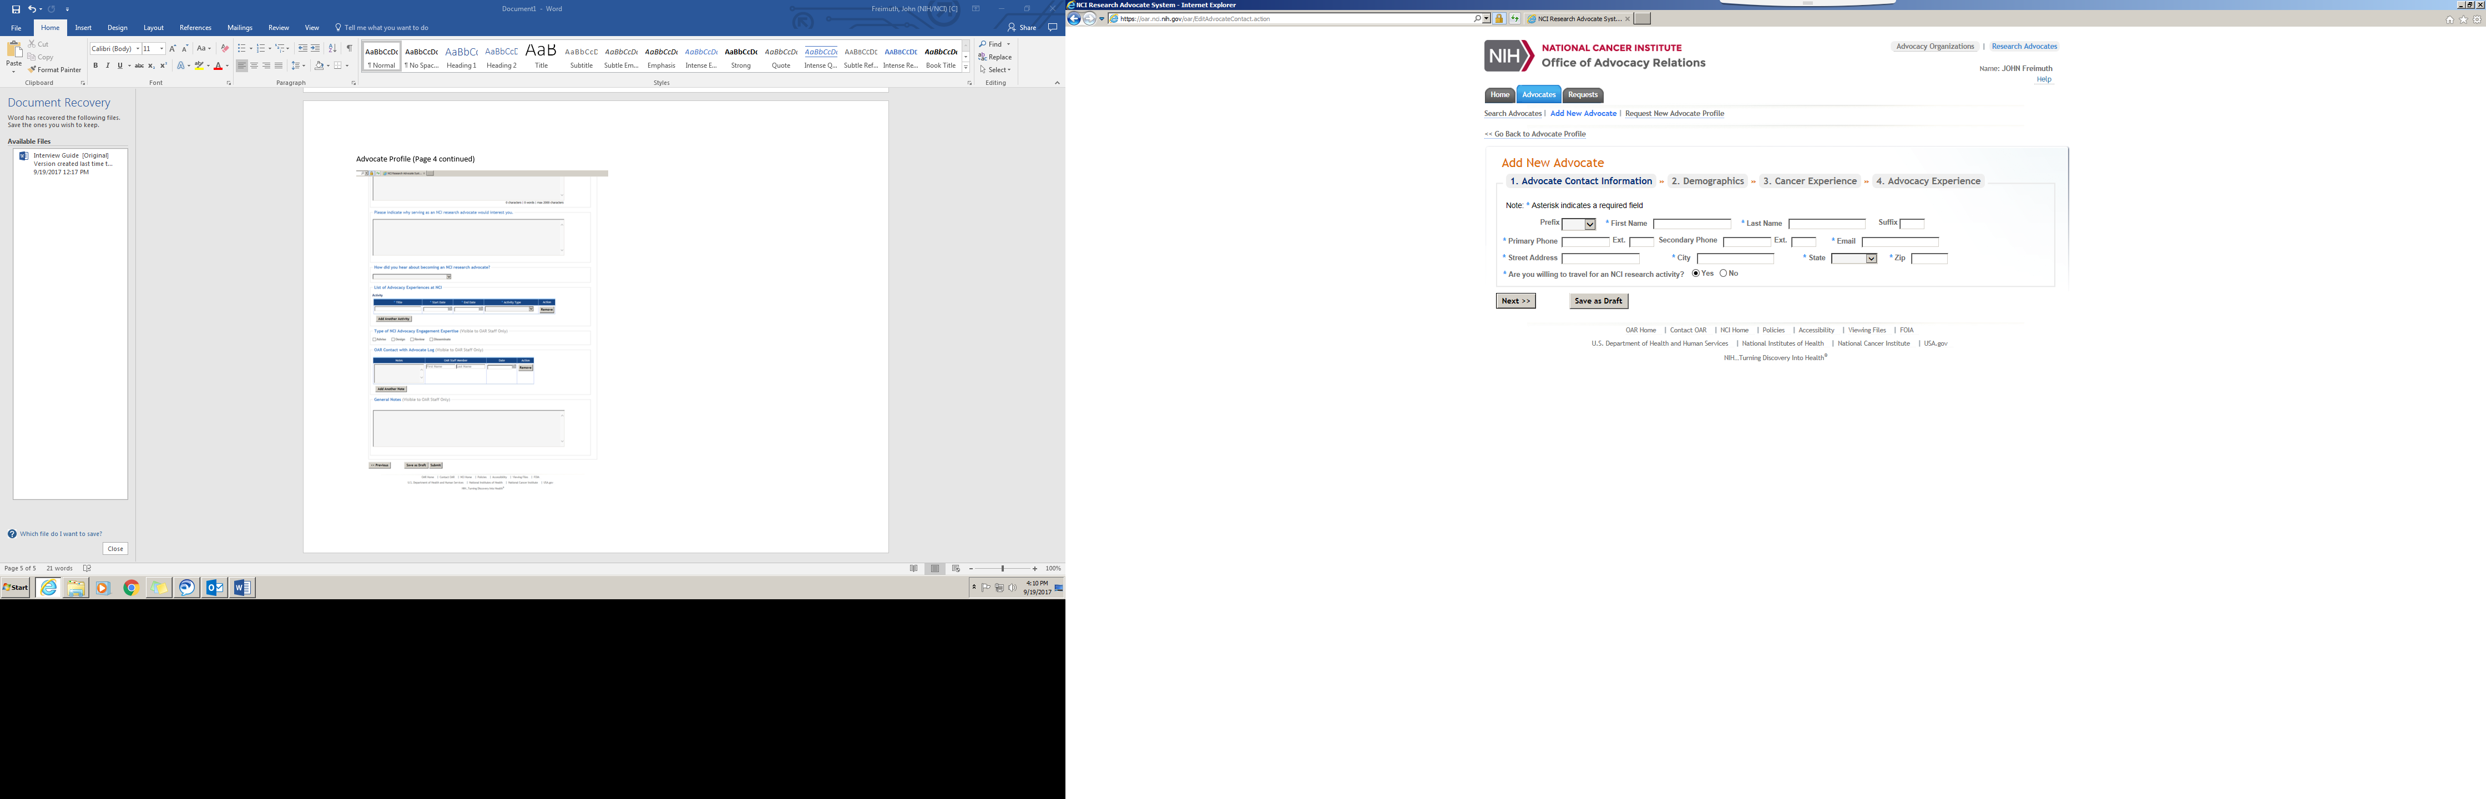Click the Save as Draft button

click(x=1598, y=301)
